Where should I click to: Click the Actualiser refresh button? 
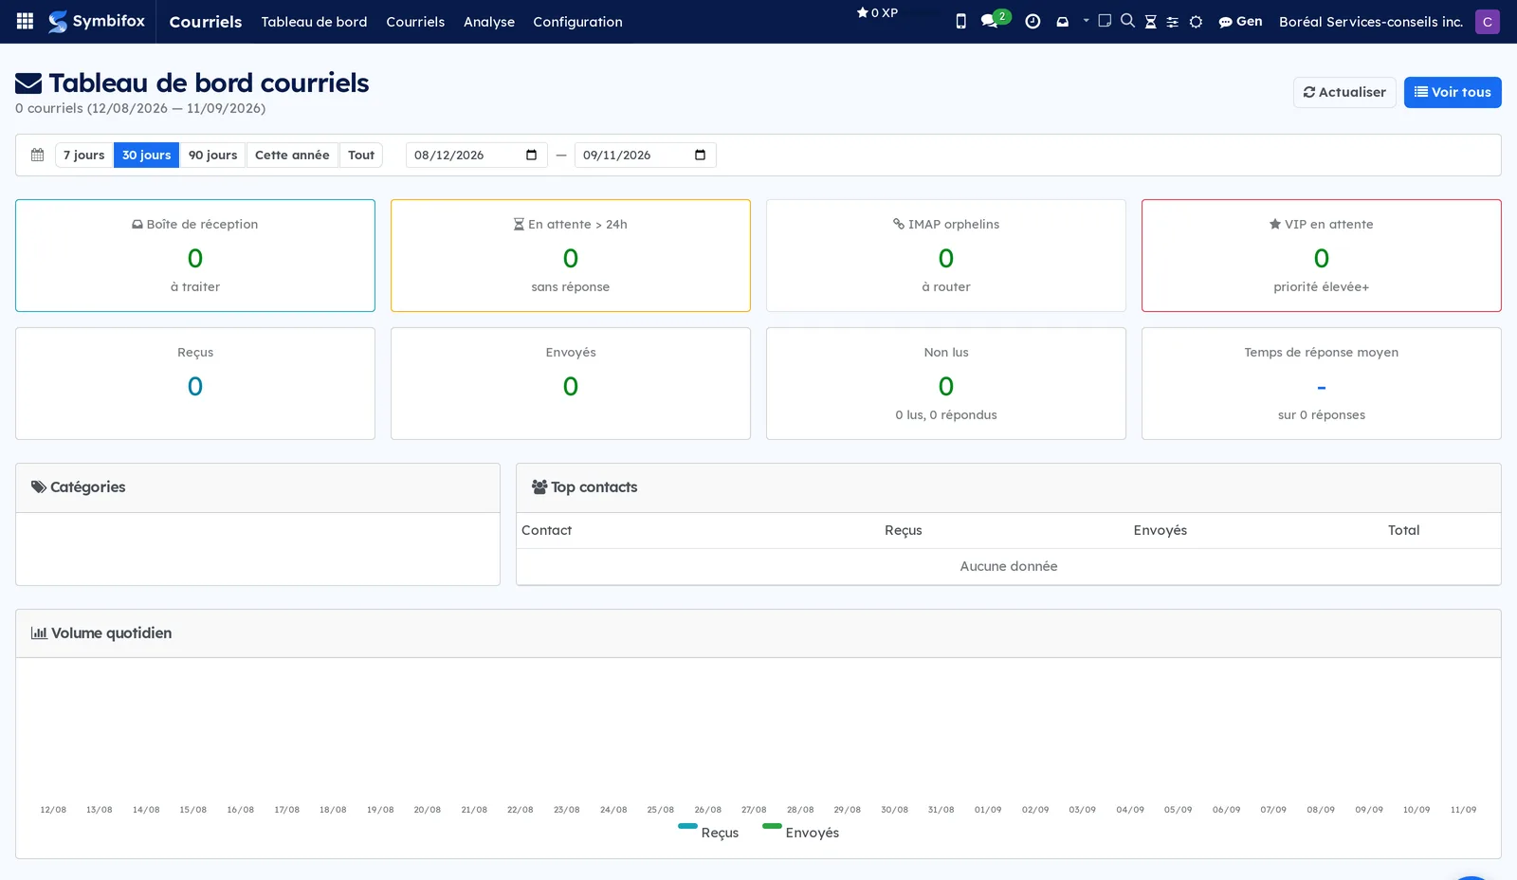(x=1344, y=92)
